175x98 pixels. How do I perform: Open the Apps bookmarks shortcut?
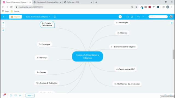pos(5,11)
